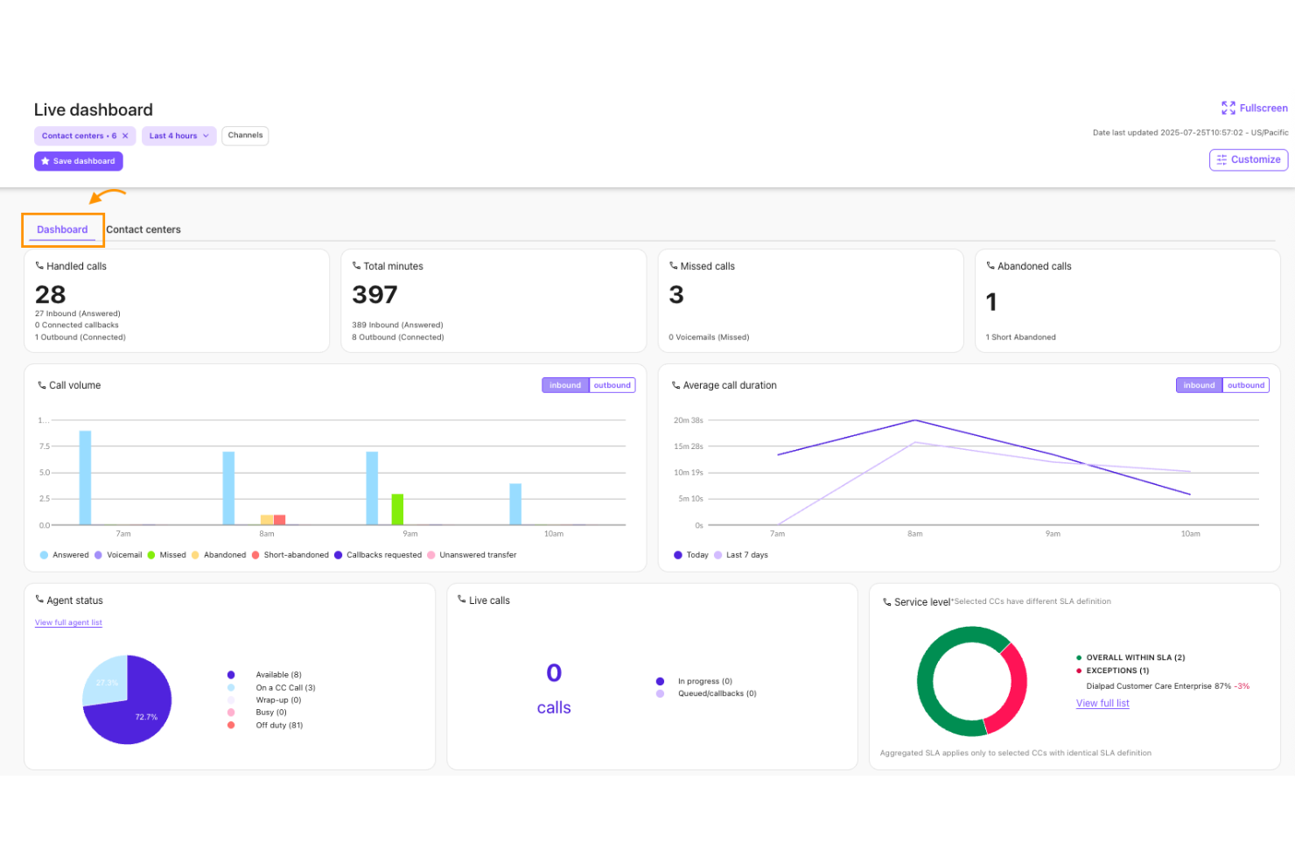Open View full agent list link
1295x864 pixels.
click(68, 622)
